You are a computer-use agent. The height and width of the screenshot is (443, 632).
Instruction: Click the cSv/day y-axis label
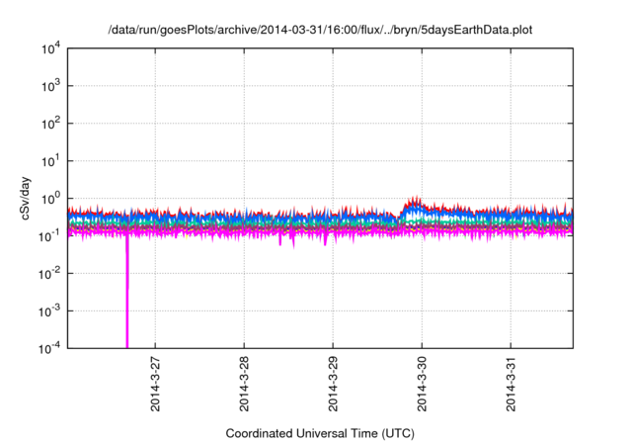click(25, 198)
